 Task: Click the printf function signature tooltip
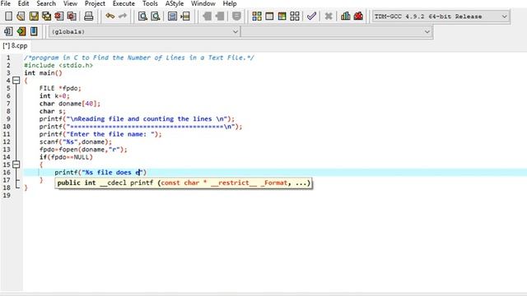pos(184,183)
